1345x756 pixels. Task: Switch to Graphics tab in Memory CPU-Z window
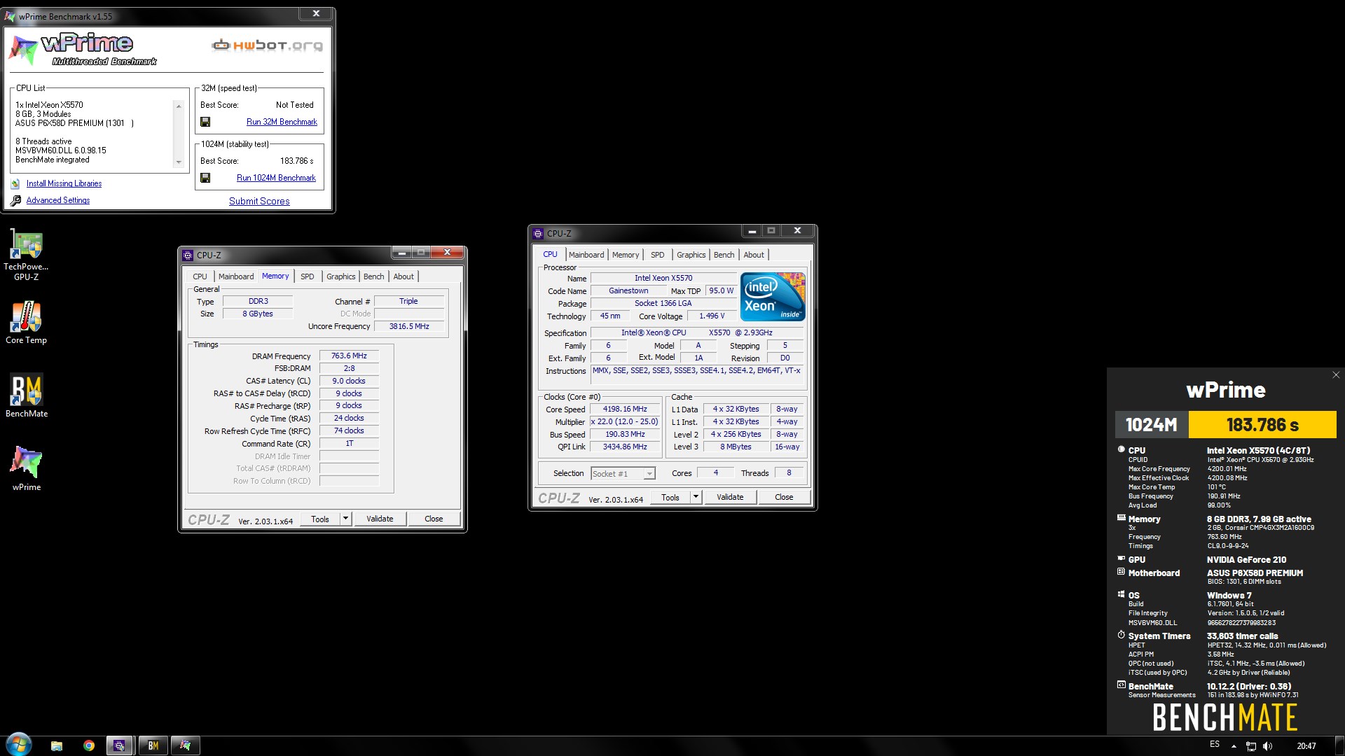(x=341, y=276)
